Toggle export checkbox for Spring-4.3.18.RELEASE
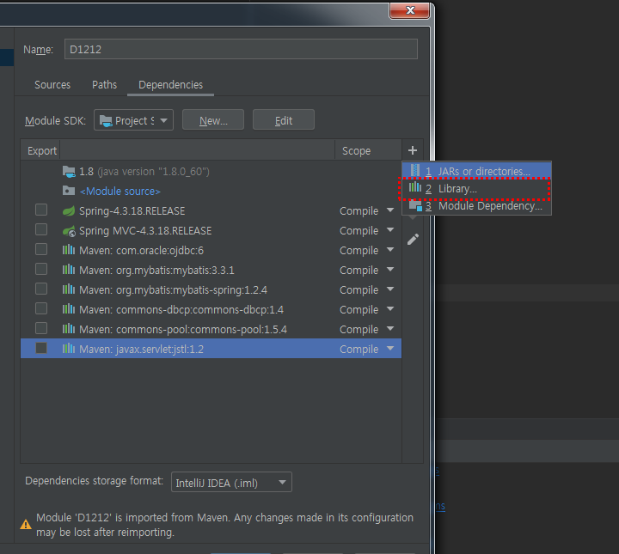The height and width of the screenshot is (554, 619). [41, 210]
